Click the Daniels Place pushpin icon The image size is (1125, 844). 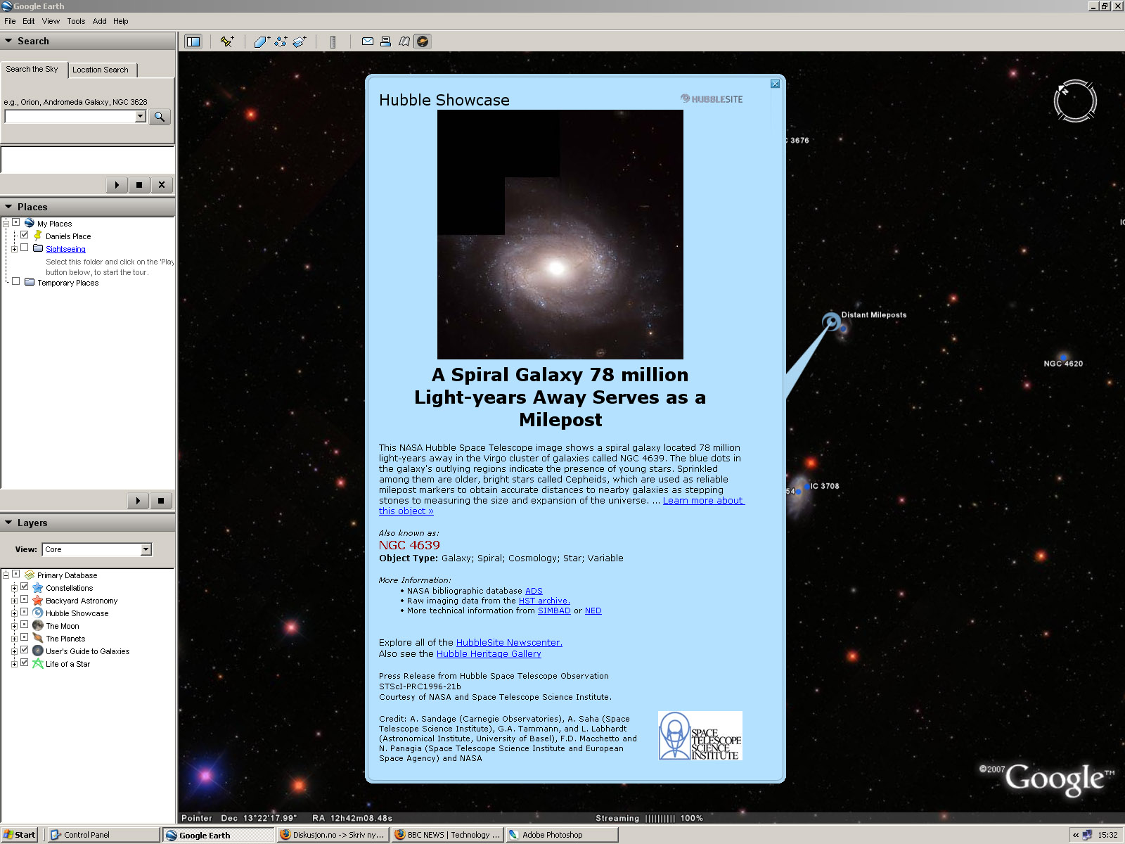point(38,236)
